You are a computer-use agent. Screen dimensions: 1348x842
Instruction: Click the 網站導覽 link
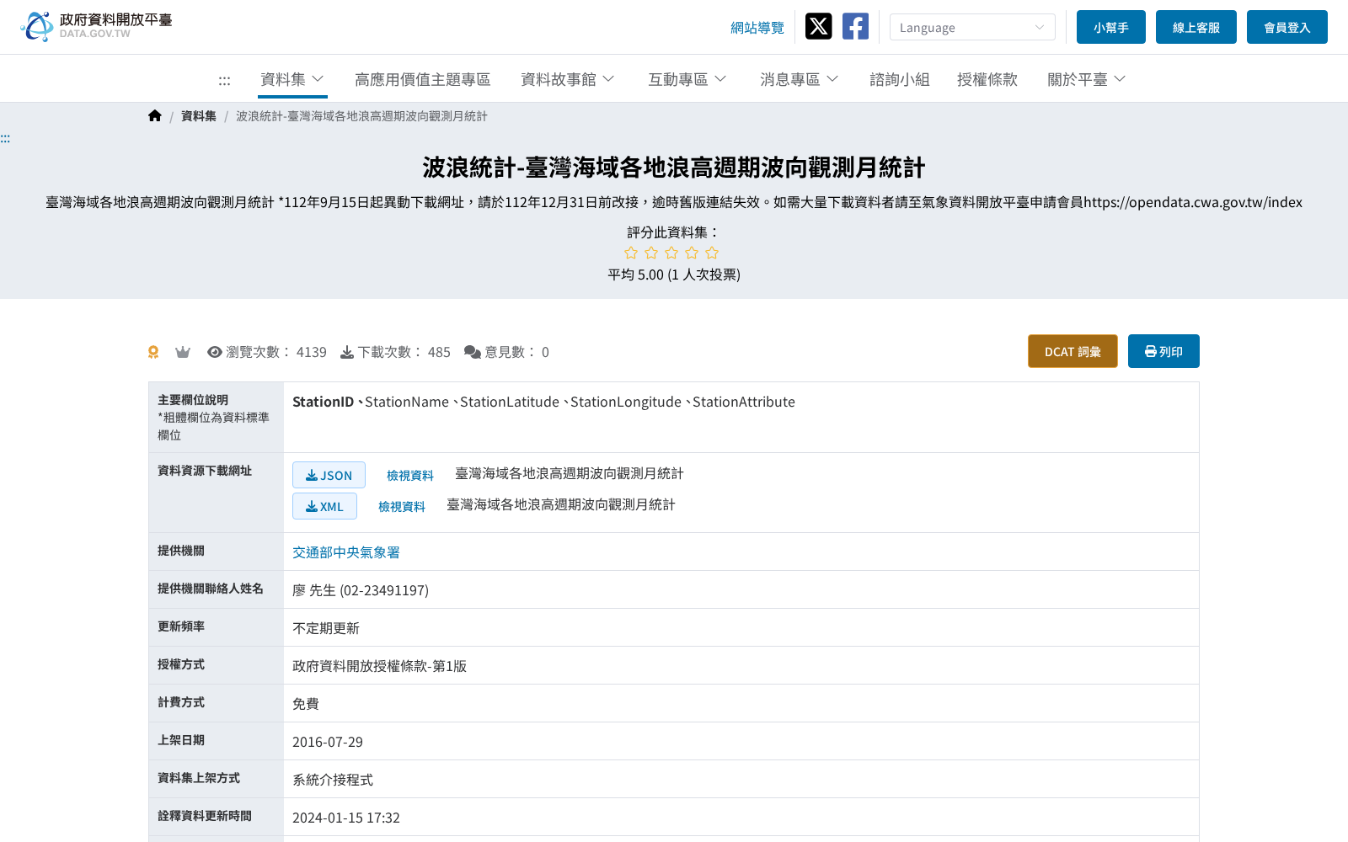[x=757, y=28]
